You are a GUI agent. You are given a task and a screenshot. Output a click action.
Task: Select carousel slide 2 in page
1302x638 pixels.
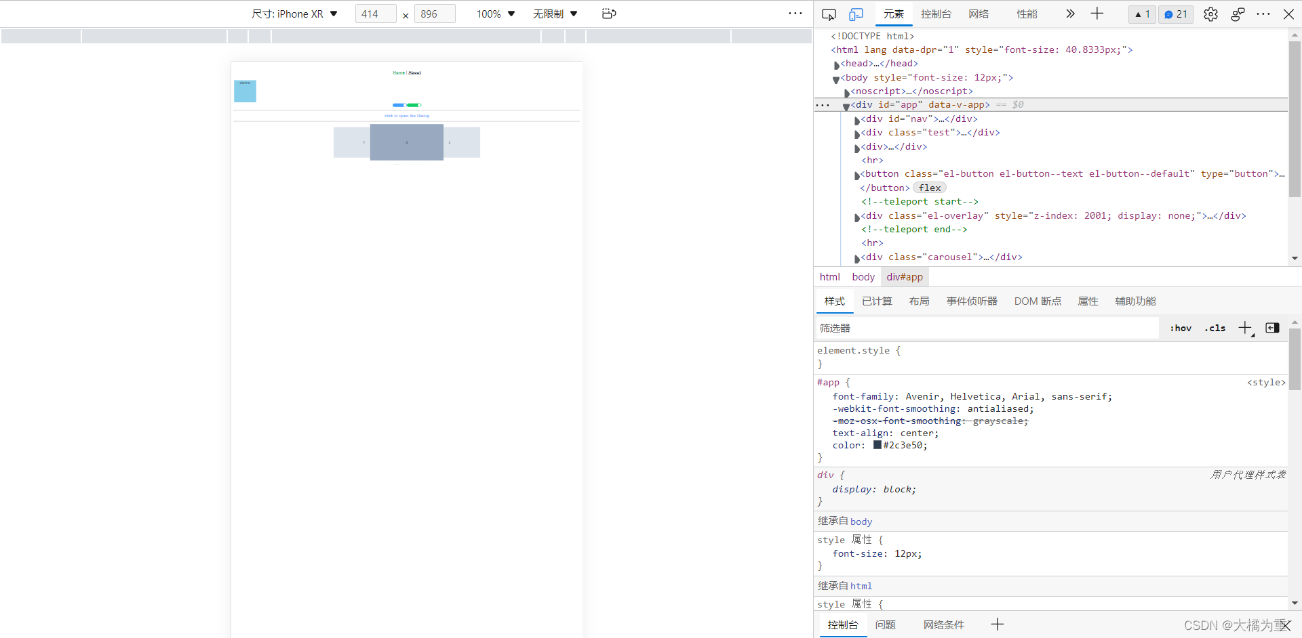pos(407,142)
